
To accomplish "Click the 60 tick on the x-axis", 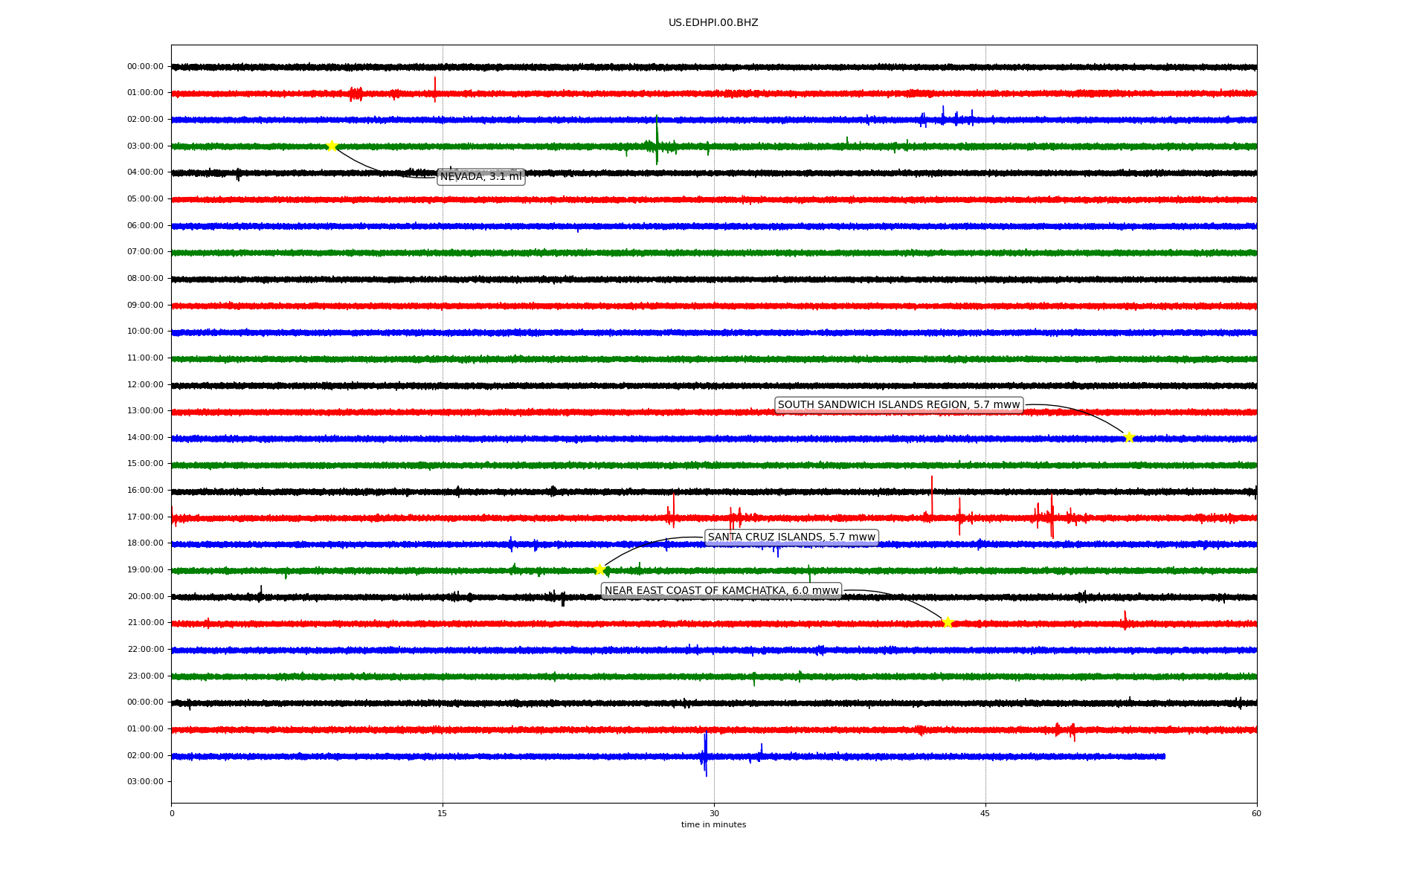I will point(1256,813).
